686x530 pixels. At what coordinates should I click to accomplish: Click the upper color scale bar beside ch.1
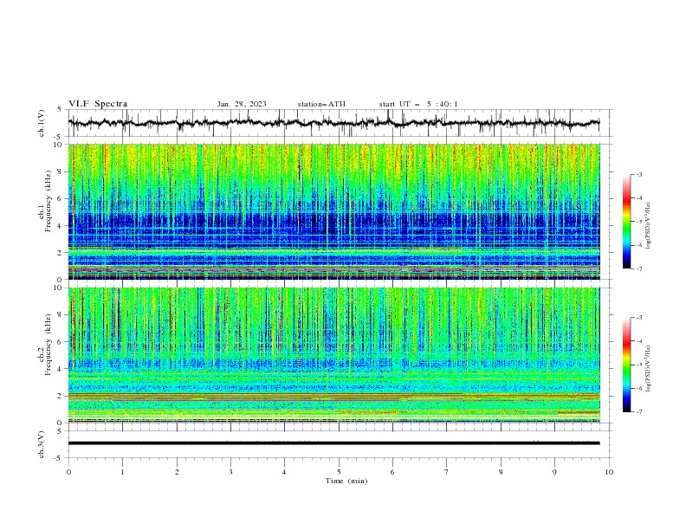coord(627,222)
